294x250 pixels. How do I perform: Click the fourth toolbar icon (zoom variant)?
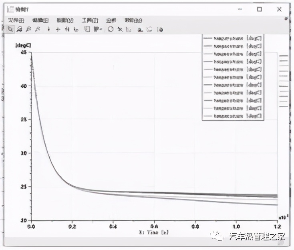[x=38, y=29]
